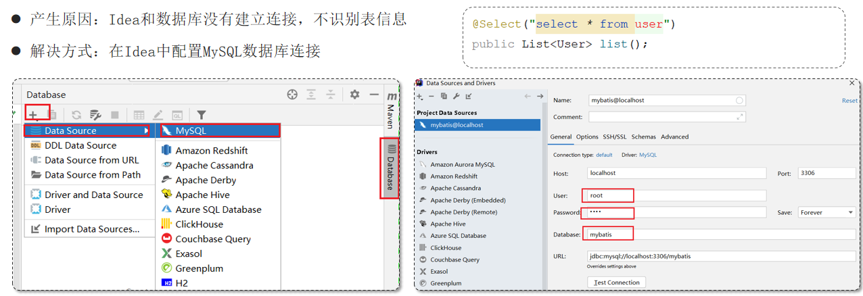Click the Comment input field

(x=667, y=117)
